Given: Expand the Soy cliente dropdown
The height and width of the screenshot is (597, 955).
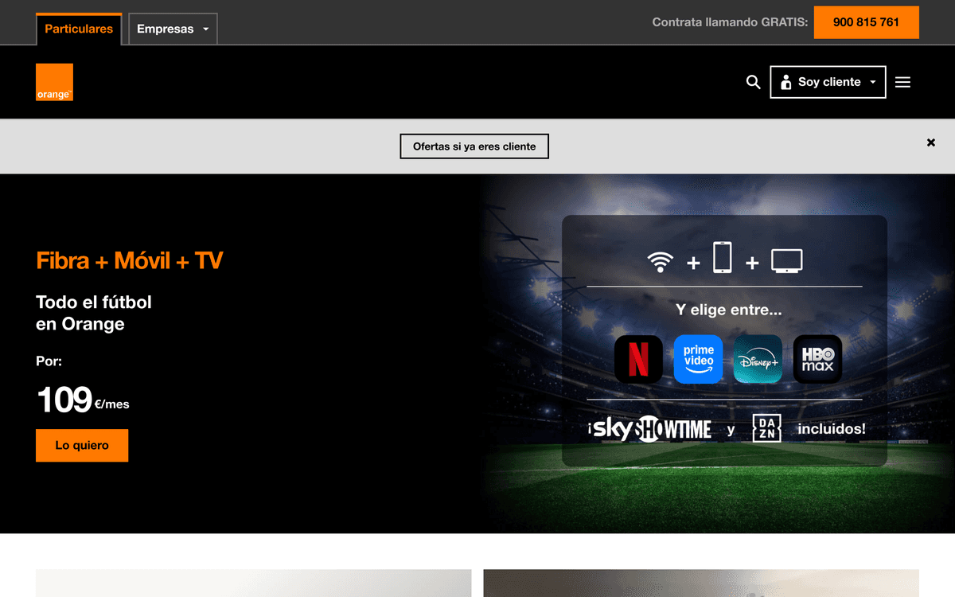Looking at the screenshot, I should click(828, 82).
